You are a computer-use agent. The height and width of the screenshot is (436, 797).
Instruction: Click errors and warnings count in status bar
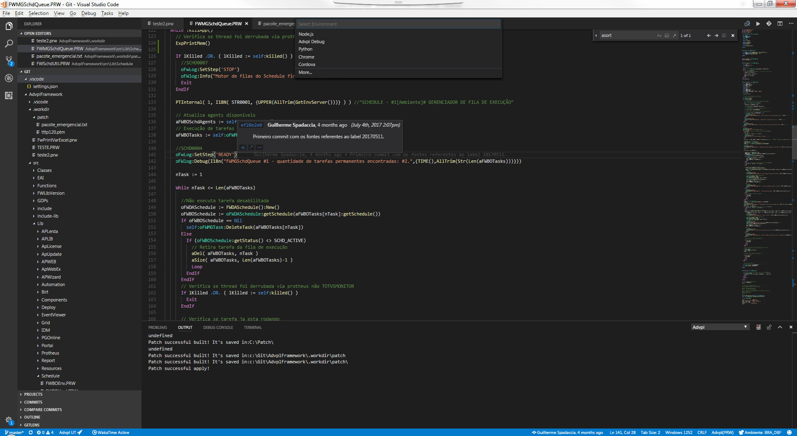[45, 432]
